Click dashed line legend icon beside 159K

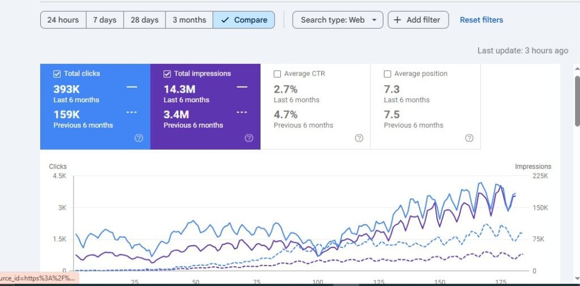(x=132, y=112)
